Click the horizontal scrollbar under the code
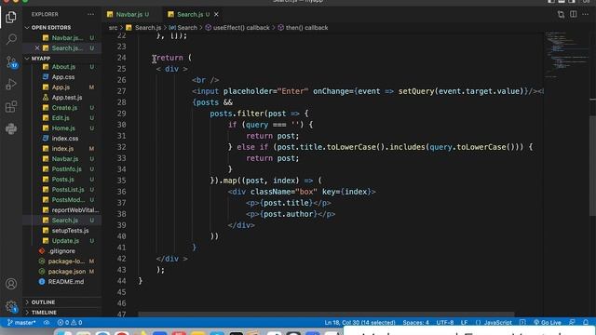This screenshot has height=335, width=596. point(326,315)
